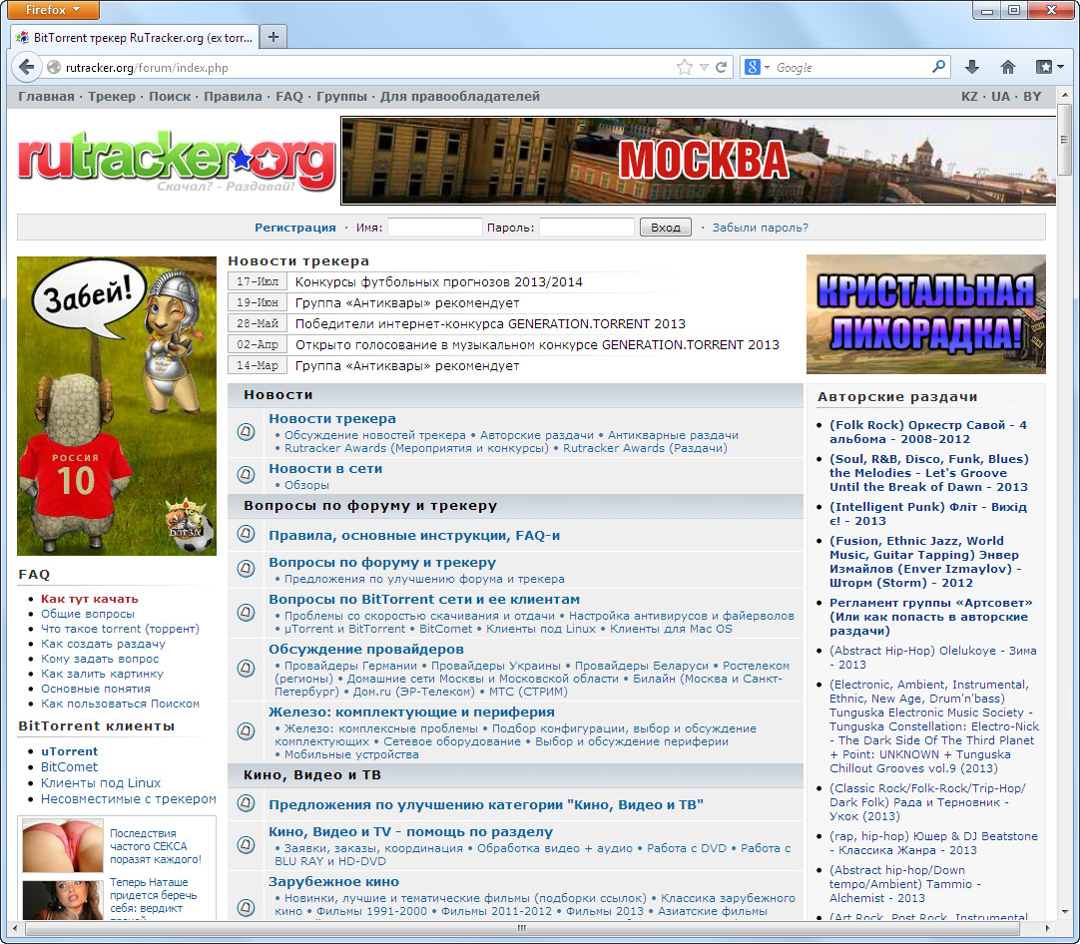Open Клиенты под Linux sidebar link
This screenshot has height=944, width=1080.
pos(101,783)
